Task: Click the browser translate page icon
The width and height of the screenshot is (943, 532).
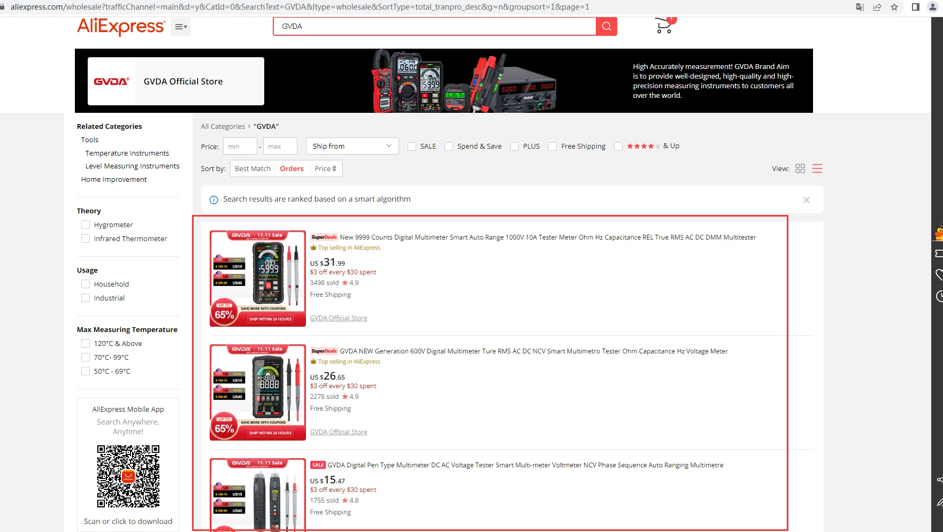Action: pyautogui.click(x=860, y=7)
